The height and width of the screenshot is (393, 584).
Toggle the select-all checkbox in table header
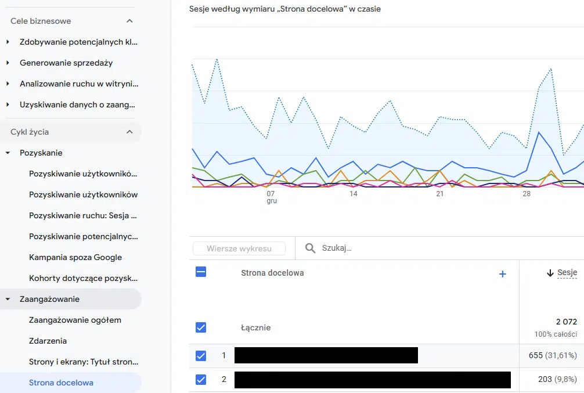point(201,272)
